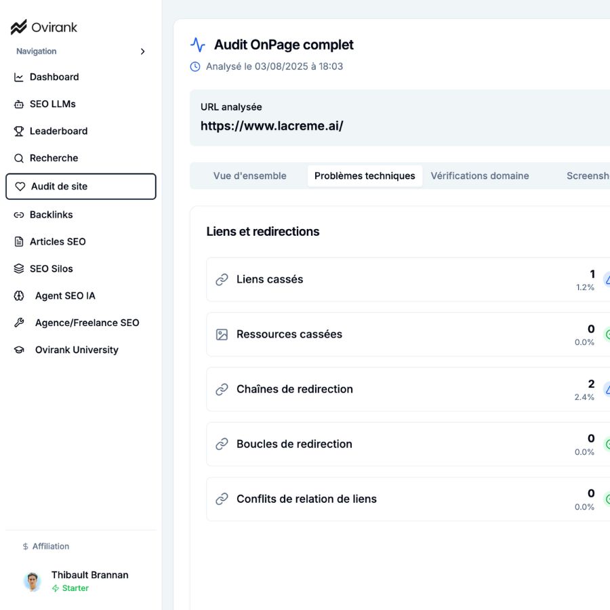
Task: Click the Starter plan badge
Action: (x=70, y=588)
